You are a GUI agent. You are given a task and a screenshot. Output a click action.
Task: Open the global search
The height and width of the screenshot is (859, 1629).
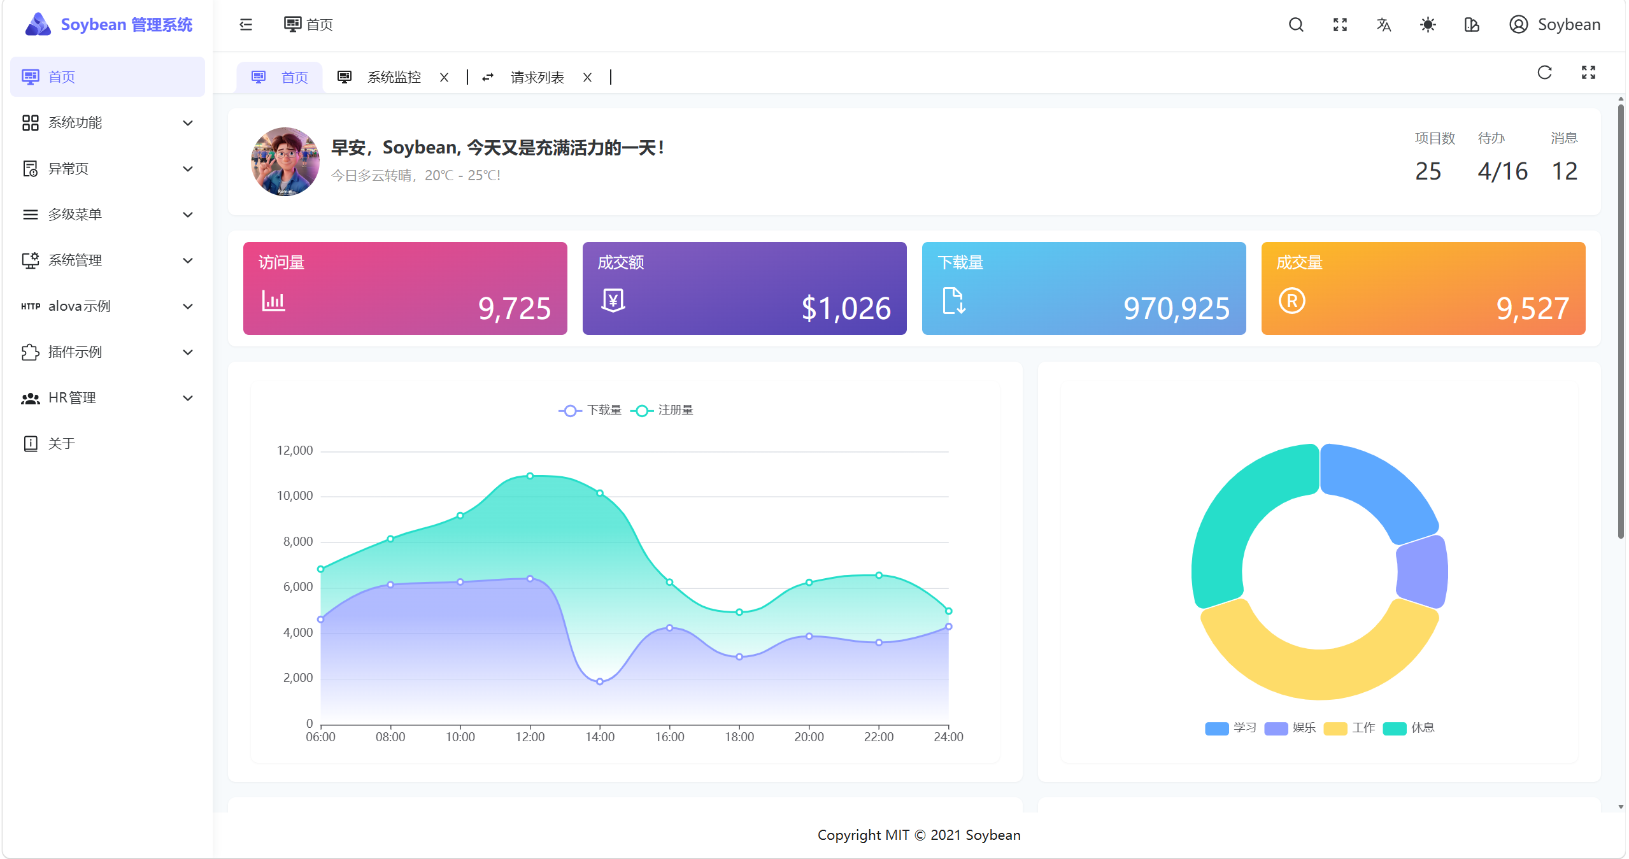click(x=1295, y=24)
